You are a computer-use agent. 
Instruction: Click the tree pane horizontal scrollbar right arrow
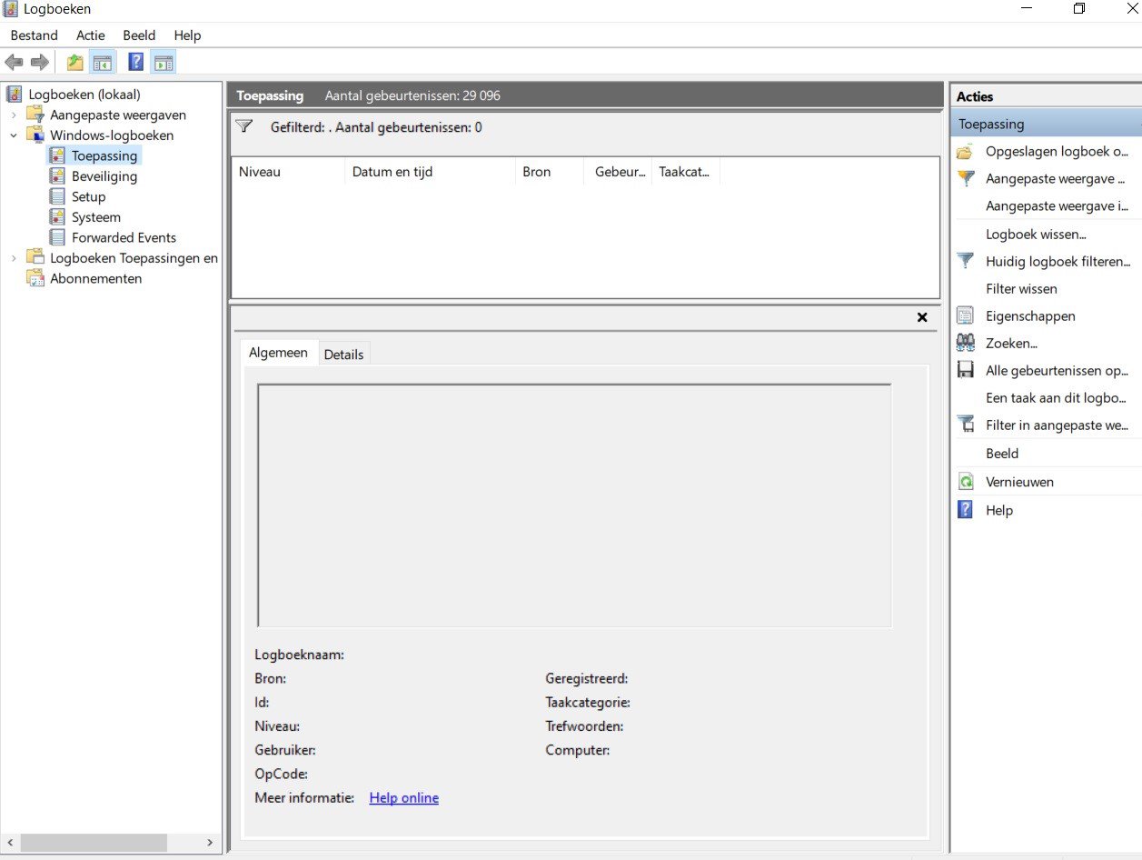(210, 843)
